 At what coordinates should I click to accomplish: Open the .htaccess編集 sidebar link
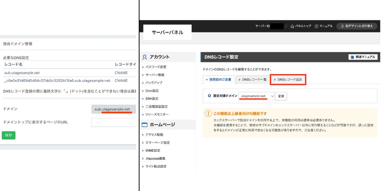pos(155,158)
